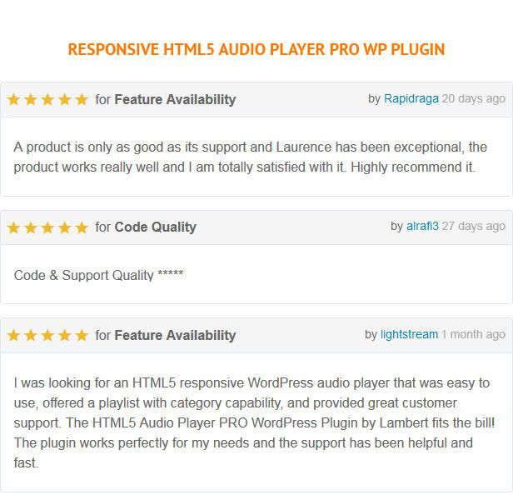Click the first star in lightstream's review rating
The width and height of the screenshot is (513, 500).
coord(14,335)
